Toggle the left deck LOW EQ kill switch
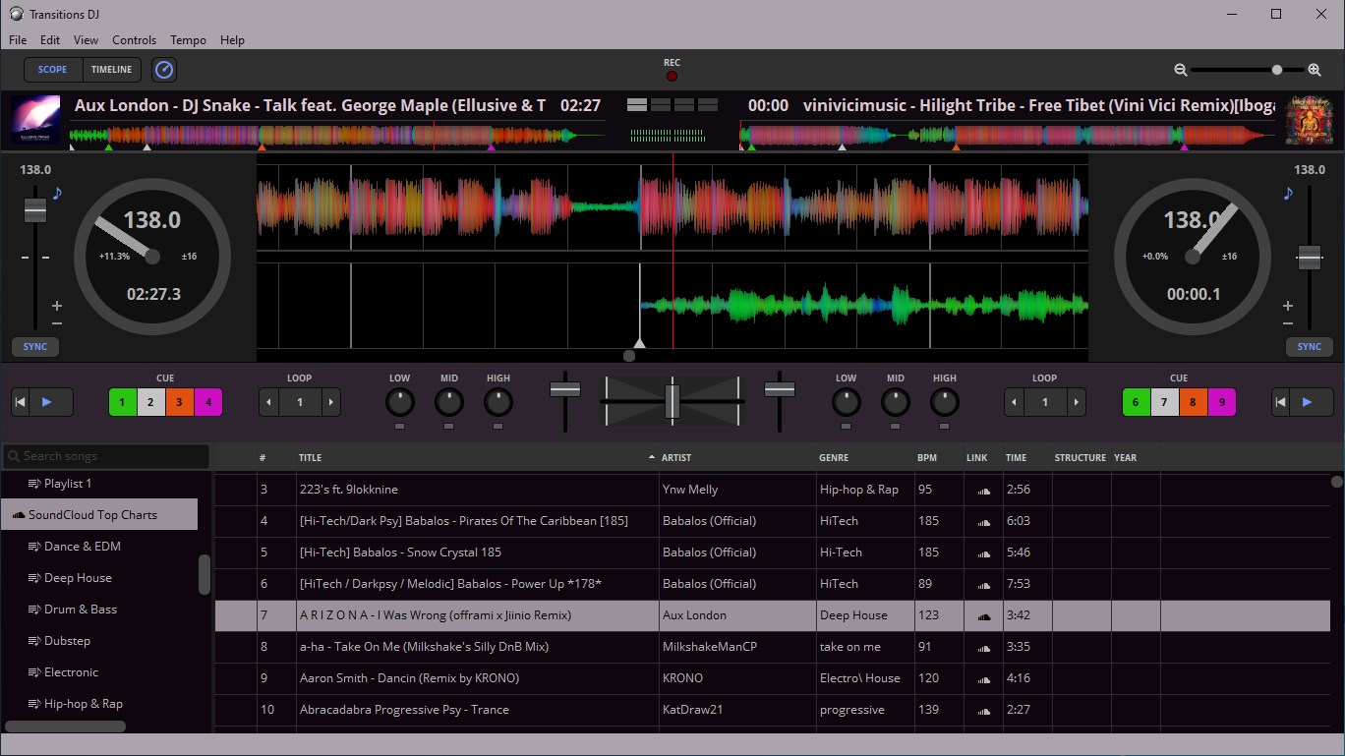 click(x=400, y=427)
